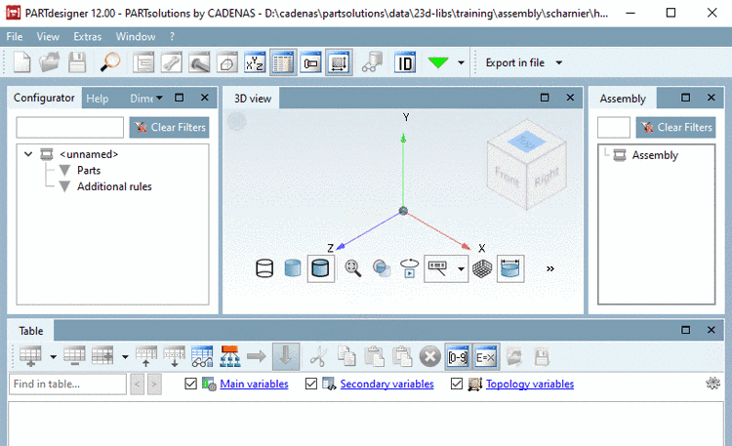Click the ID icon in the toolbar
The width and height of the screenshot is (732, 446).
point(405,62)
